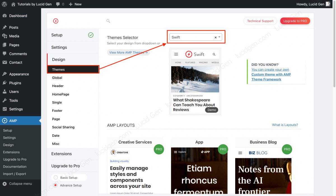Expand the Design section in plugin panel
336x196 pixels.
pos(73,59)
